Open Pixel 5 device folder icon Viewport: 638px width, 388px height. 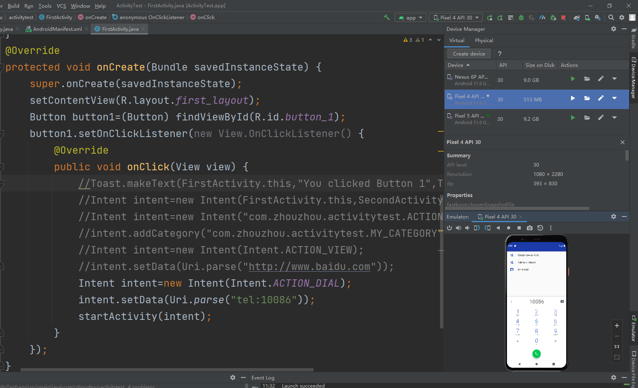tap(587, 118)
